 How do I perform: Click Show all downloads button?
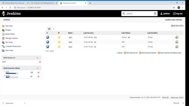coord(176,103)
